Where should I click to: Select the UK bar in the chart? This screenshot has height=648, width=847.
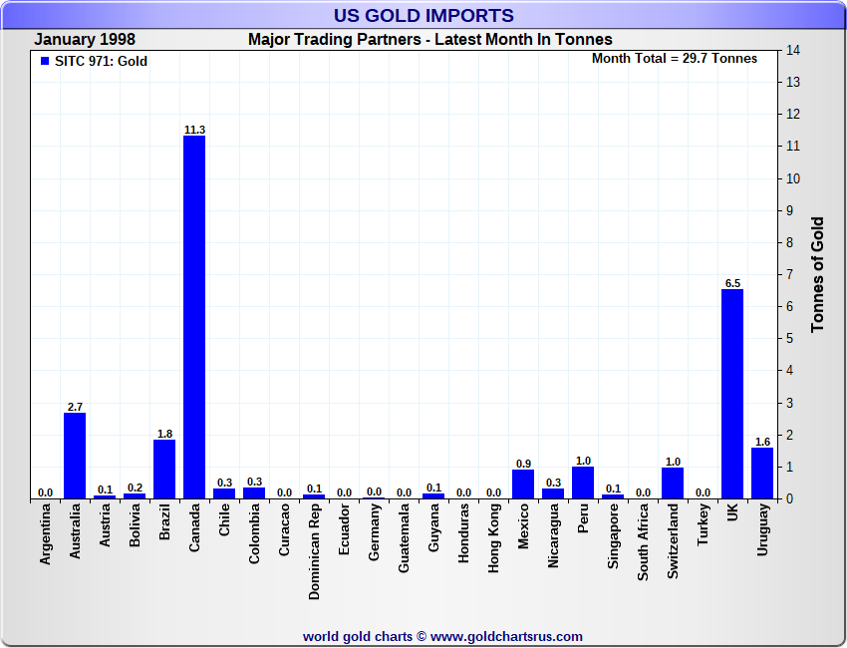732,394
